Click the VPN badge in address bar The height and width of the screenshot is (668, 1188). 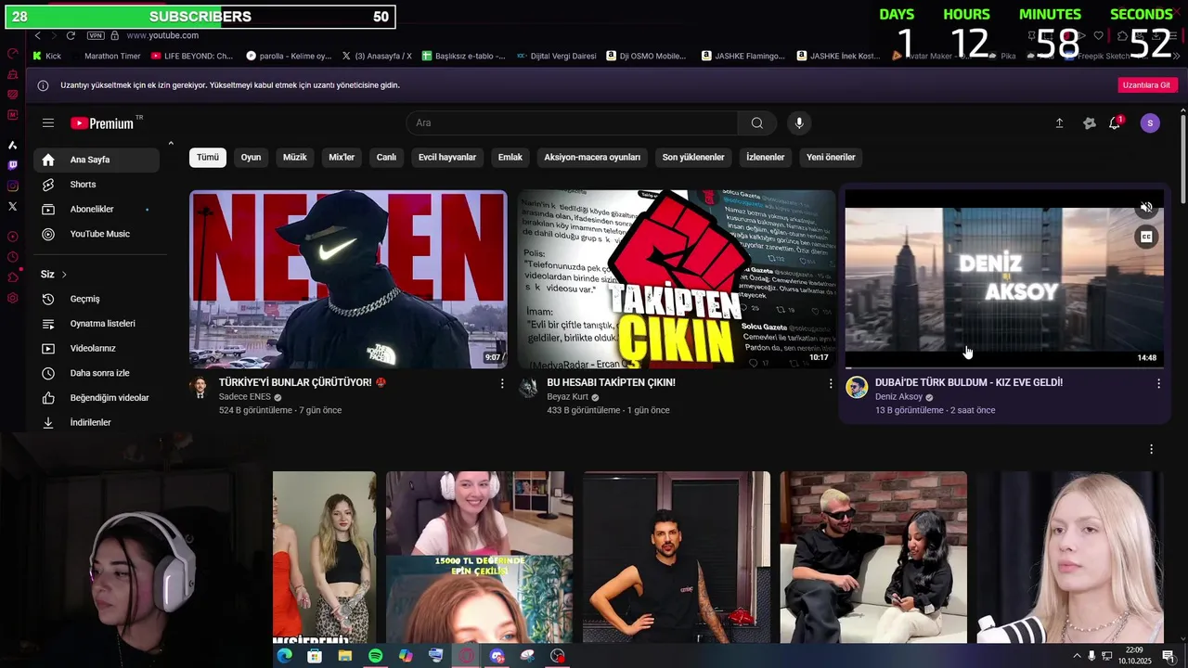pos(96,35)
